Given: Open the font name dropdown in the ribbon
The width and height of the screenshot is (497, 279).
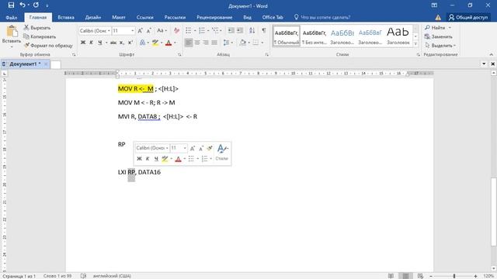Looking at the screenshot, I should point(109,31).
